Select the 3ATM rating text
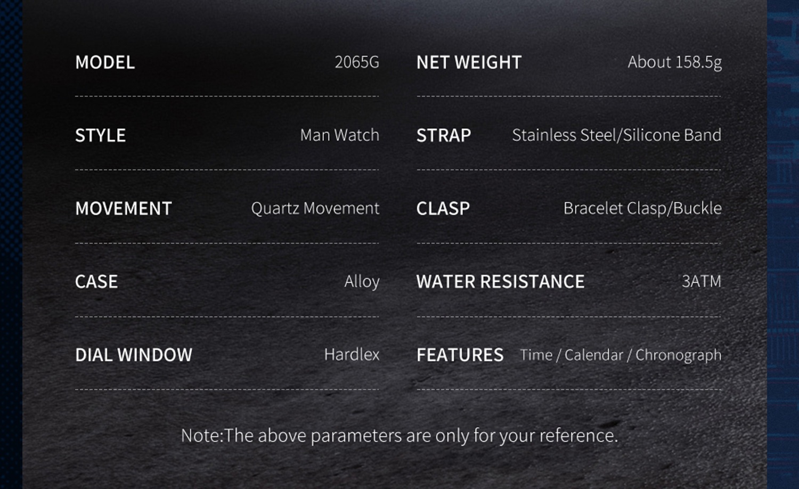The width and height of the screenshot is (799, 489). [701, 281]
